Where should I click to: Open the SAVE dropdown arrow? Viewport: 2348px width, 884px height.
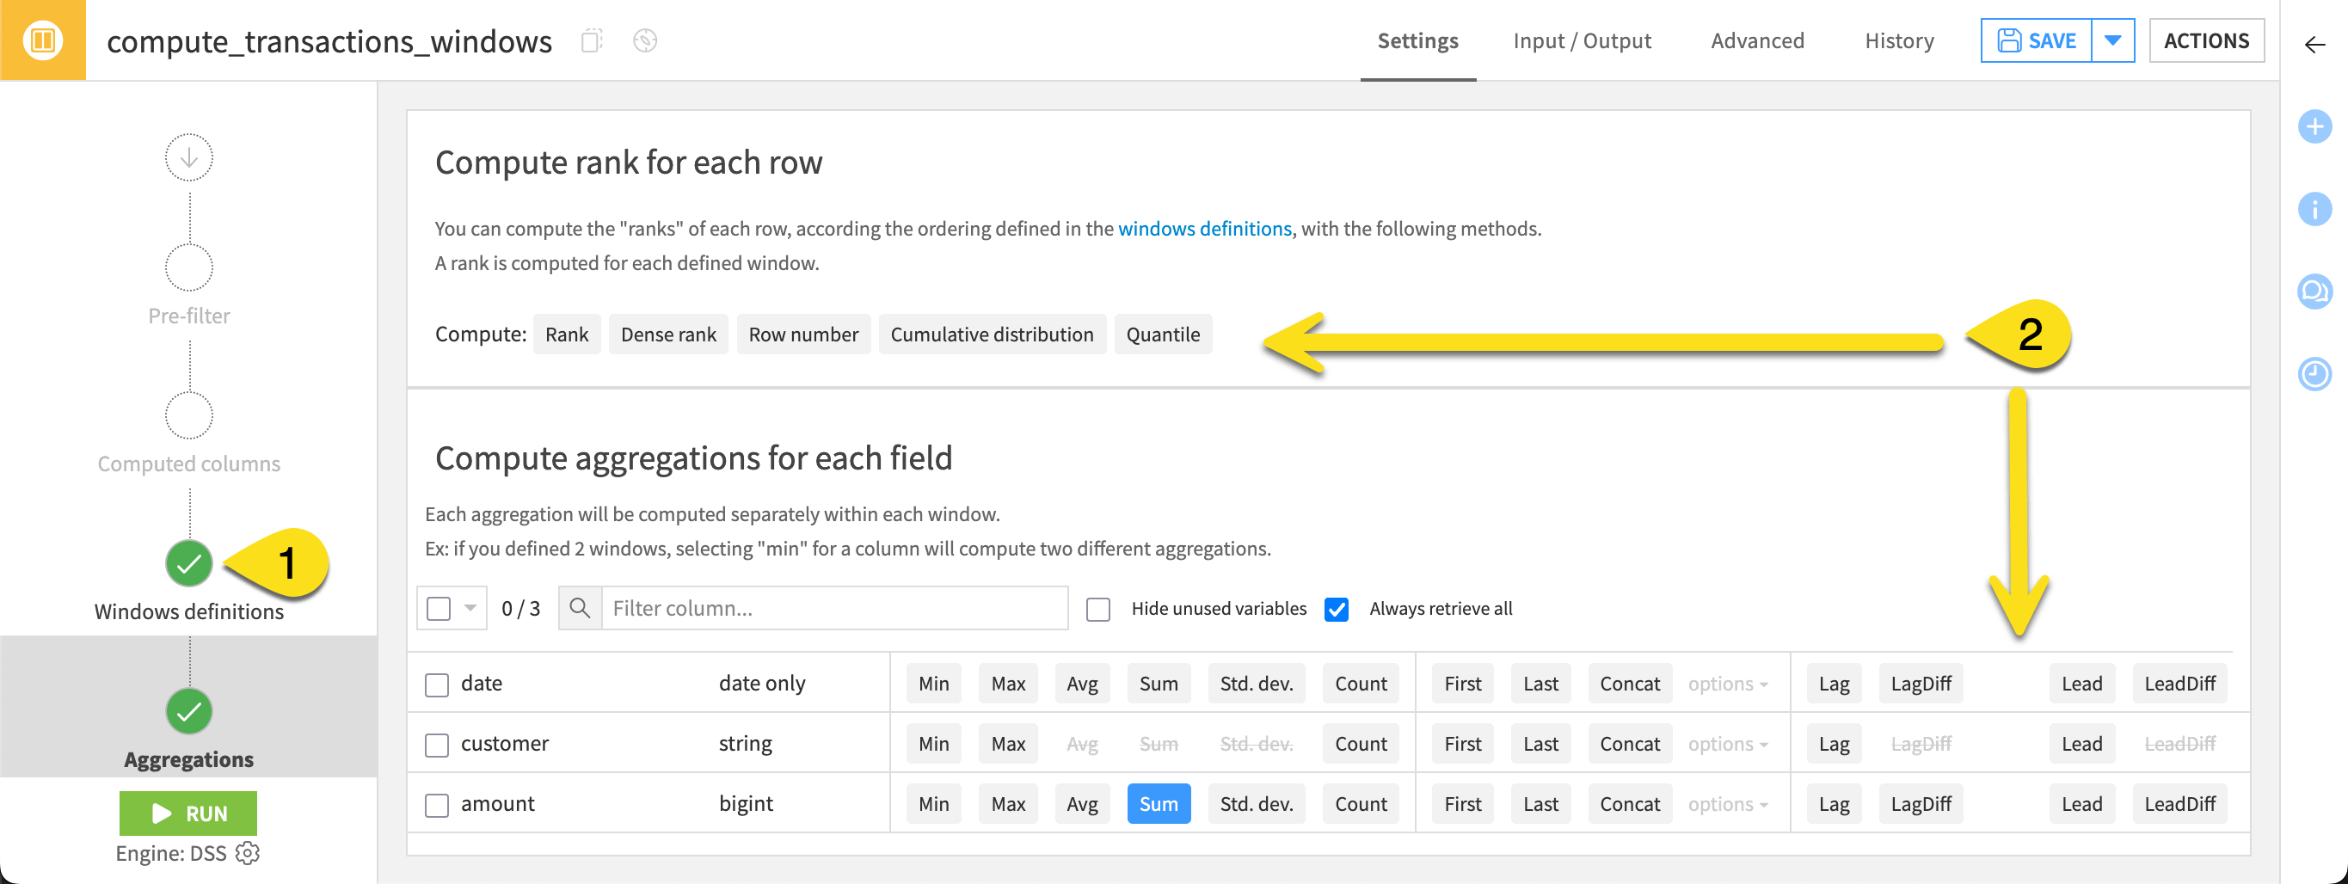click(2112, 40)
